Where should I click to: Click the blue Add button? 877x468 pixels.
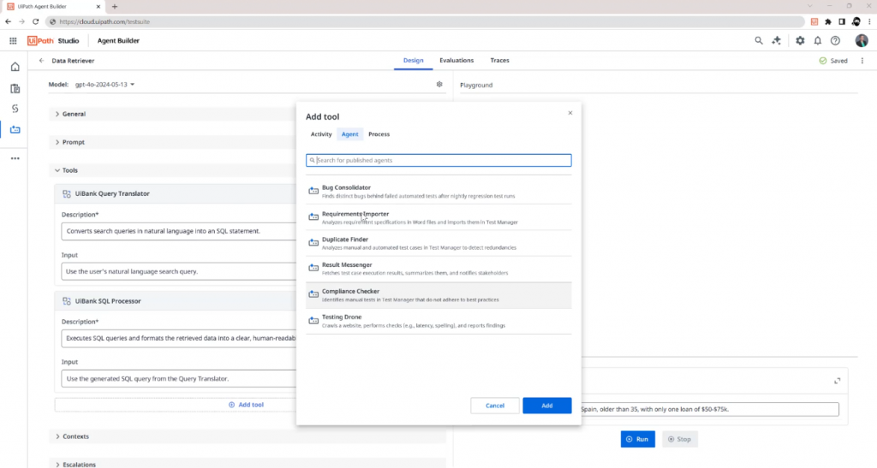pos(546,406)
